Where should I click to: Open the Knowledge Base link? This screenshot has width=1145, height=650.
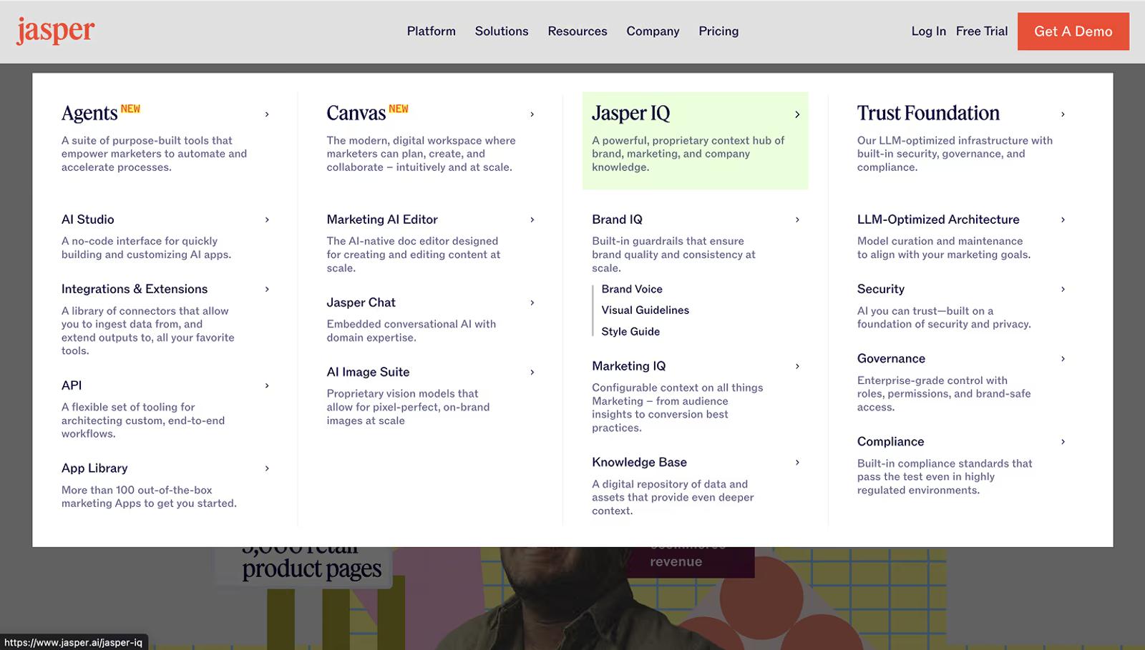[639, 463]
